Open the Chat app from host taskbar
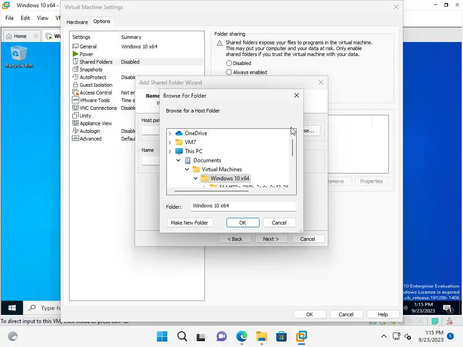463x347 pixels. 222,336
